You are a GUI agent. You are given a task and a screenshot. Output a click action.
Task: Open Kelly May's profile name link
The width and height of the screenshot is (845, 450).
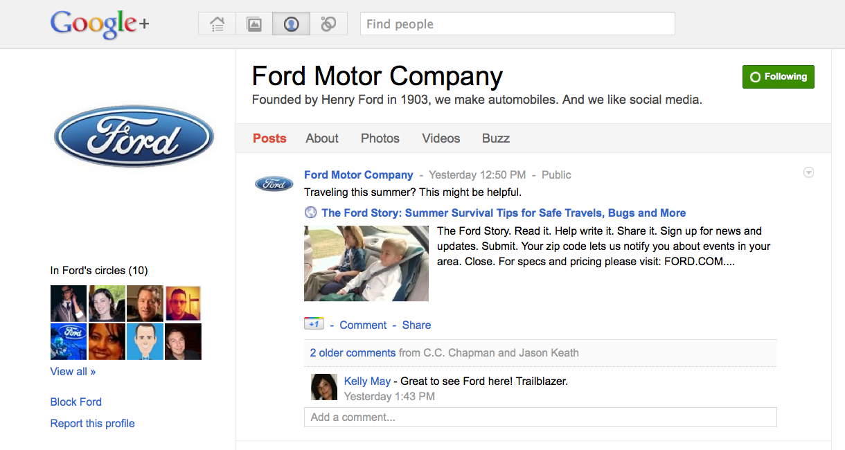click(367, 381)
